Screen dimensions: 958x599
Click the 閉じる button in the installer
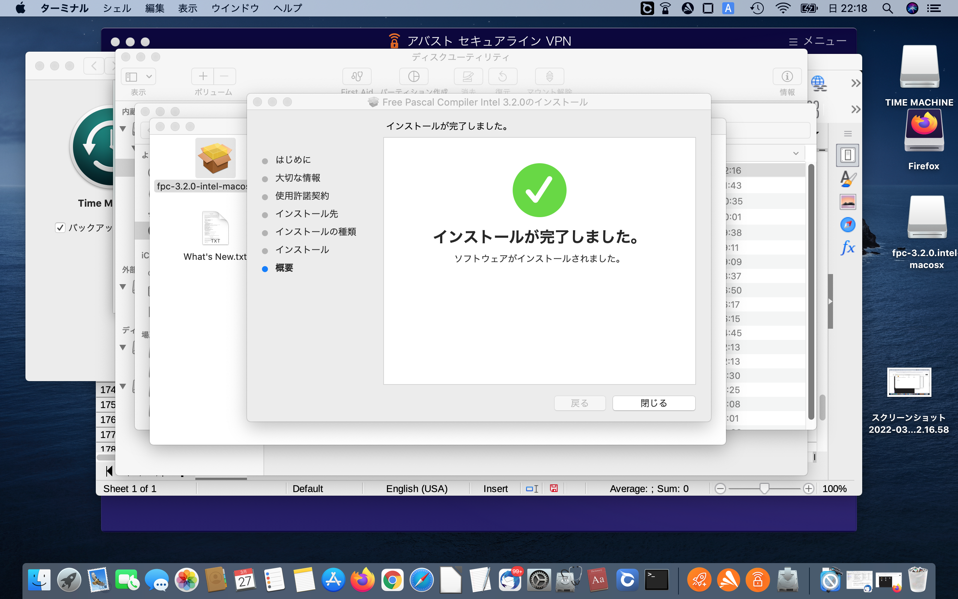(654, 403)
